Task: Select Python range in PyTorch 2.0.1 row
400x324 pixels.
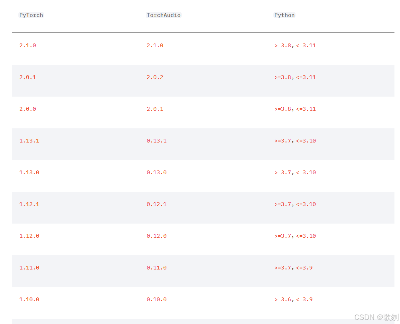Action: [295, 77]
